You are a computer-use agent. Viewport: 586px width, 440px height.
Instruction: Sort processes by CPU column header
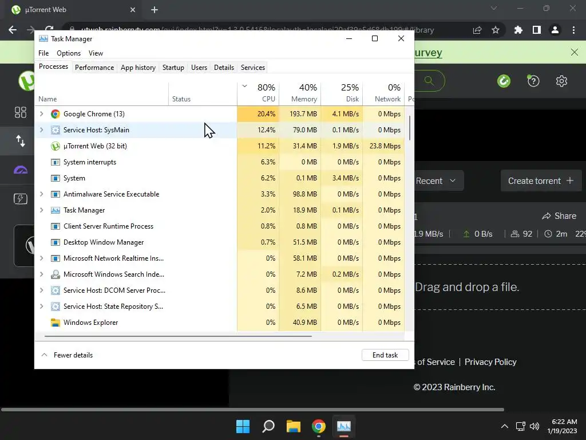coord(258,93)
